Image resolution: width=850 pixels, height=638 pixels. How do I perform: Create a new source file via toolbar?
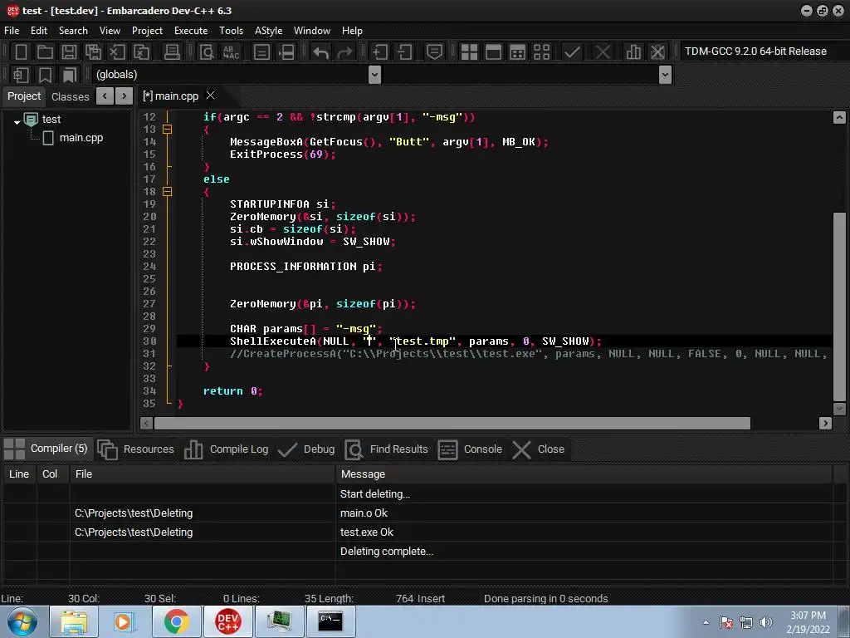pyautogui.click(x=21, y=52)
